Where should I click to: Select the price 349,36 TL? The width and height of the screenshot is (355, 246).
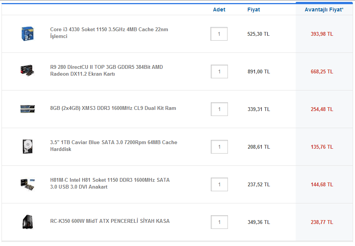point(259,222)
